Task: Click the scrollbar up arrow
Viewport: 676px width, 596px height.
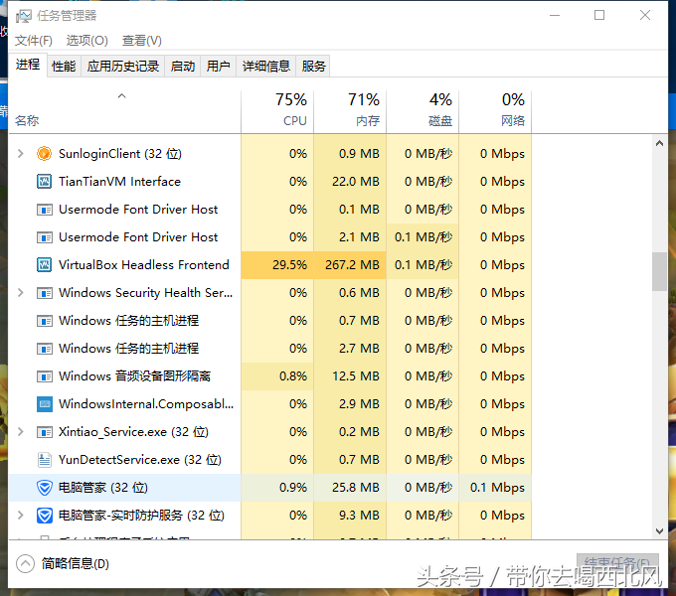Action: [x=659, y=143]
